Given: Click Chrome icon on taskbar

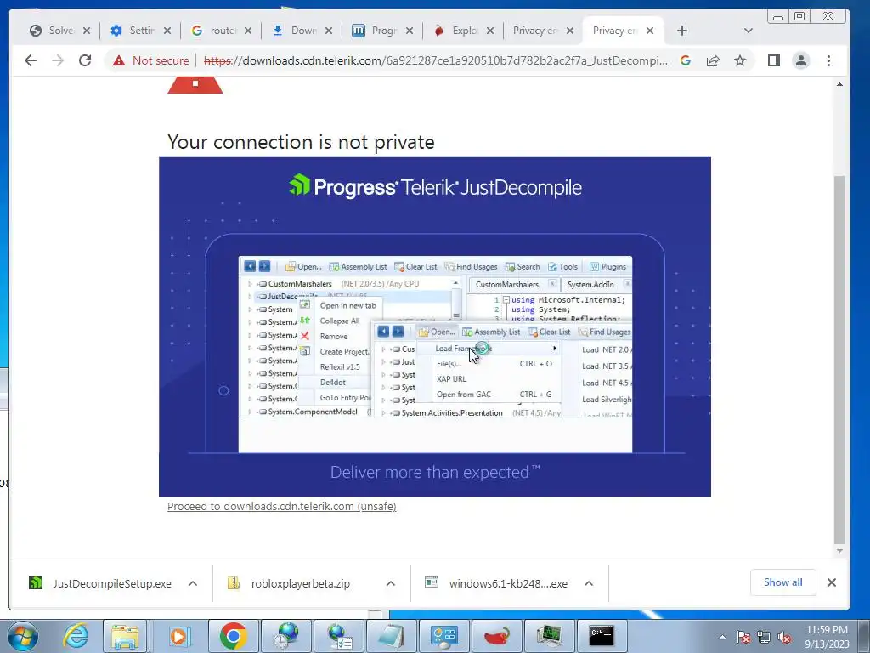Looking at the screenshot, I should click(233, 636).
